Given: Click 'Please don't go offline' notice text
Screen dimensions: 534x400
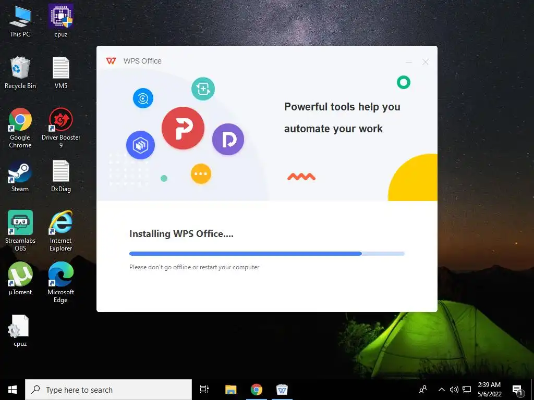Looking at the screenshot, I should pyautogui.click(x=194, y=267).
